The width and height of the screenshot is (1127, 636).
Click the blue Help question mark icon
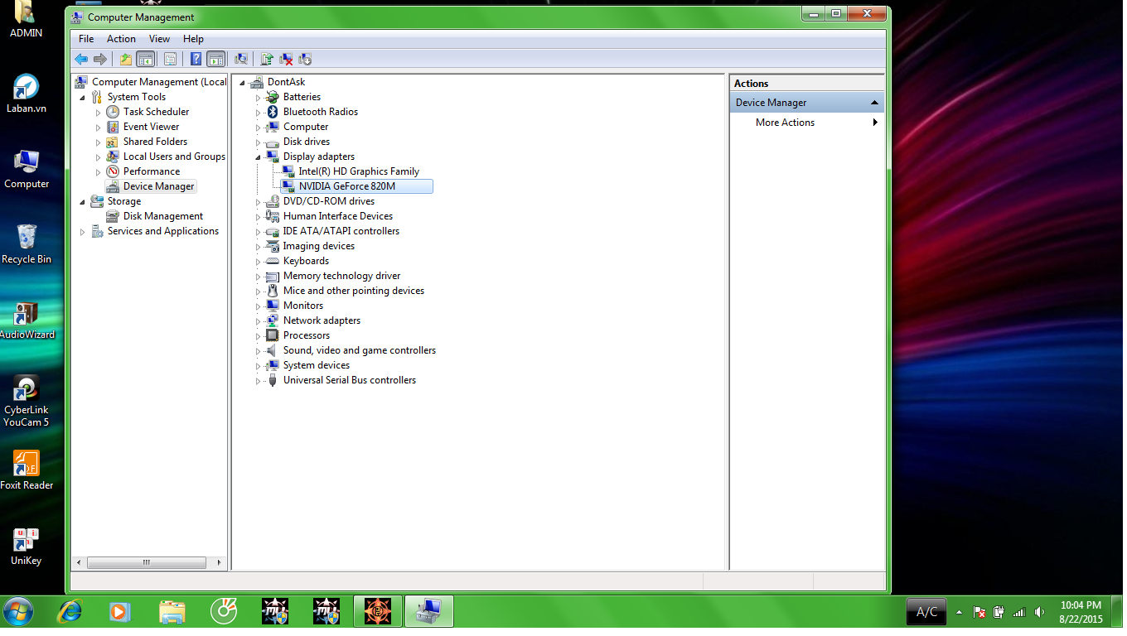(x=196, y=59)
